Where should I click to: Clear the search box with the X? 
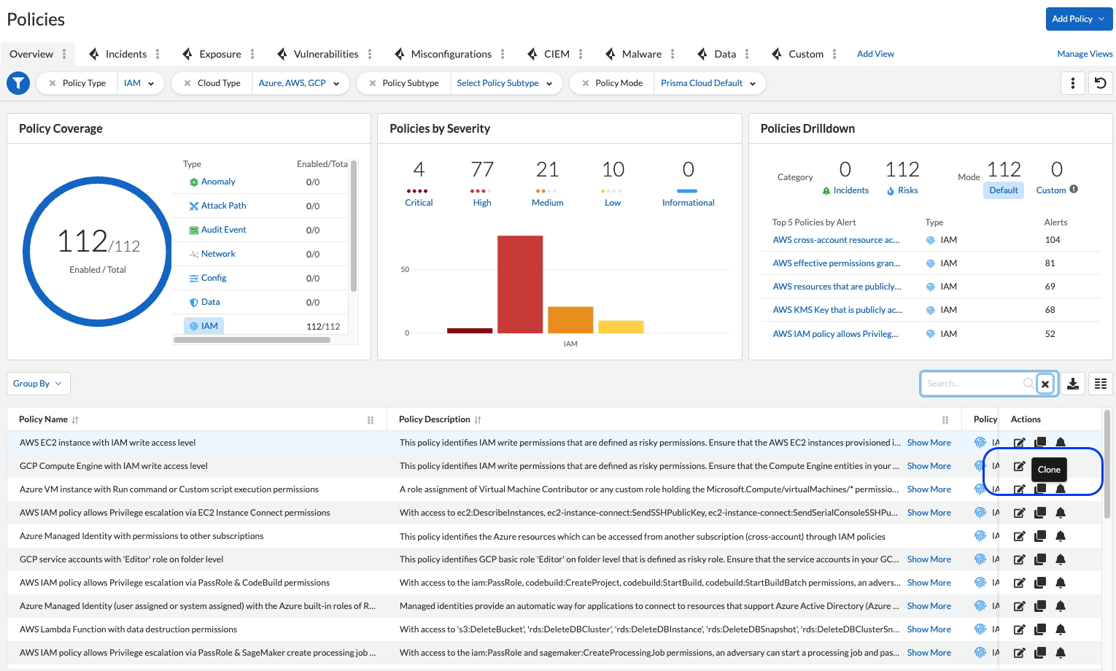[x=1045, y=384]
